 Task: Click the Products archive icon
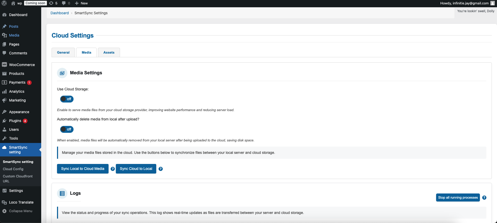tap(4, 74)
